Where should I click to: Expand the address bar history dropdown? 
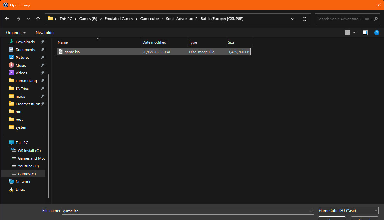(293, 19)
